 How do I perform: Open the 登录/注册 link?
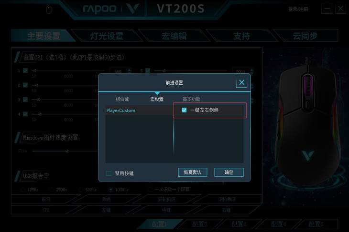coord(298,10)
